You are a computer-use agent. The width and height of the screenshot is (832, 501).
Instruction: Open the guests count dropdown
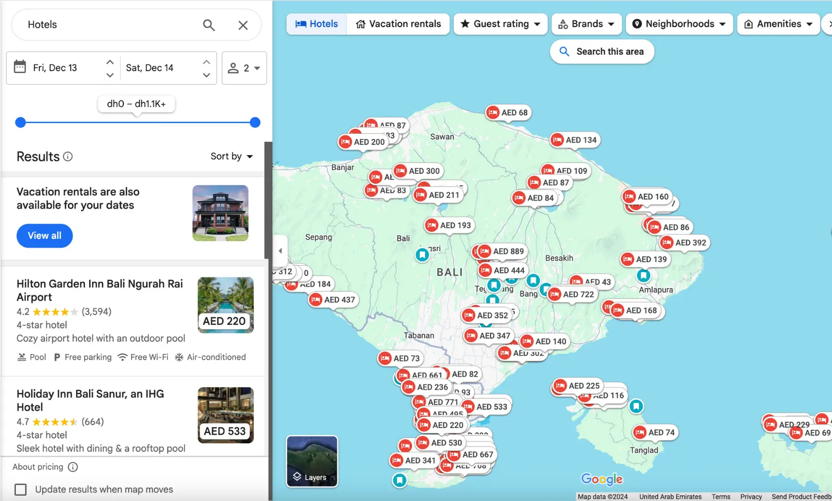(244, 68)
